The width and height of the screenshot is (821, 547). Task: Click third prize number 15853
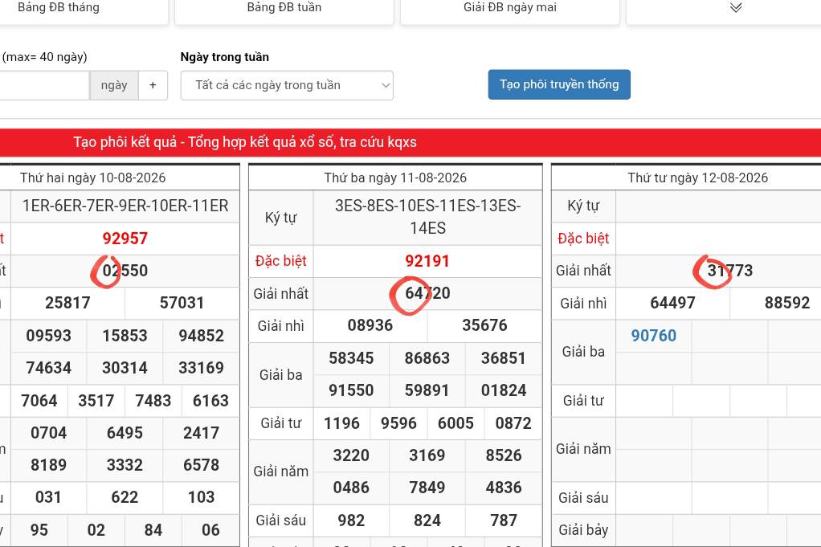(x=125, y=336)
